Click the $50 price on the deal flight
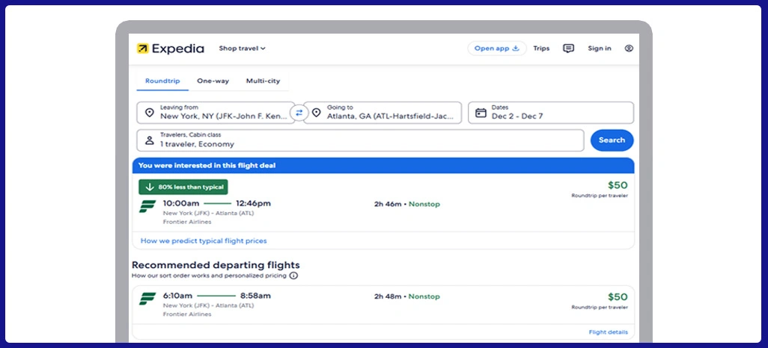The height and width of the screenshot is (348, 768). (618, 185)
